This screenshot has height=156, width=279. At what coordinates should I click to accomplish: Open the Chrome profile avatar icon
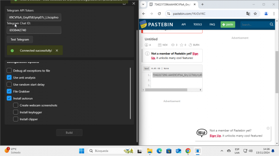click(x=266, y=14)
